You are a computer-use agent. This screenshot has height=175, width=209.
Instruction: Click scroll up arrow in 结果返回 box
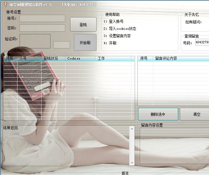tap(132, 129)
